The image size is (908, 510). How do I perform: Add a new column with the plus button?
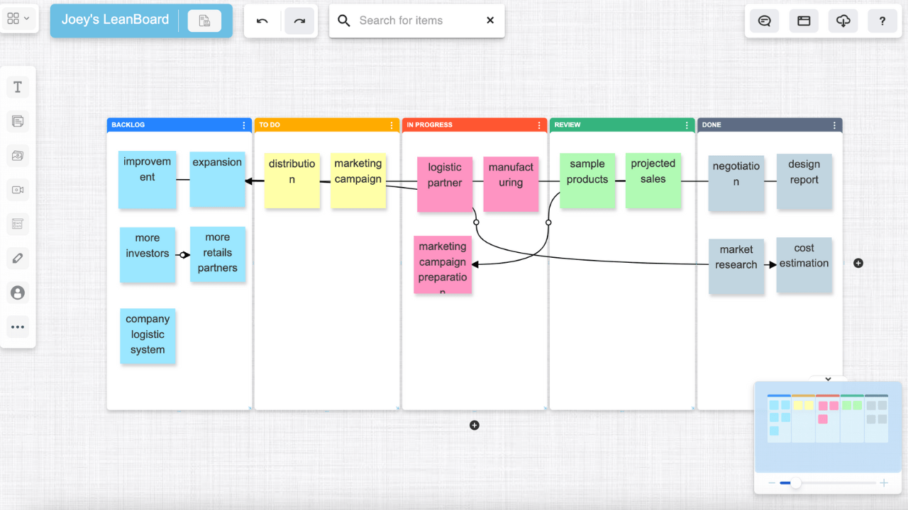858,263
